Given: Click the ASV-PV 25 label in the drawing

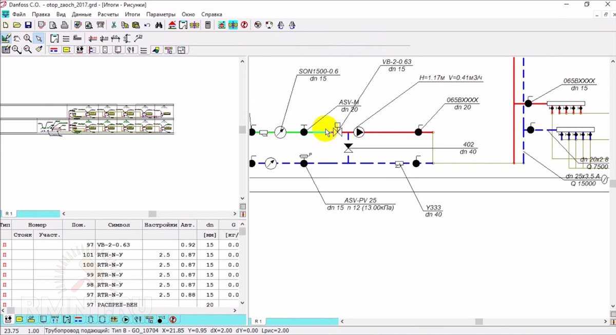Looking at the screenshot, I should (360, 200).
